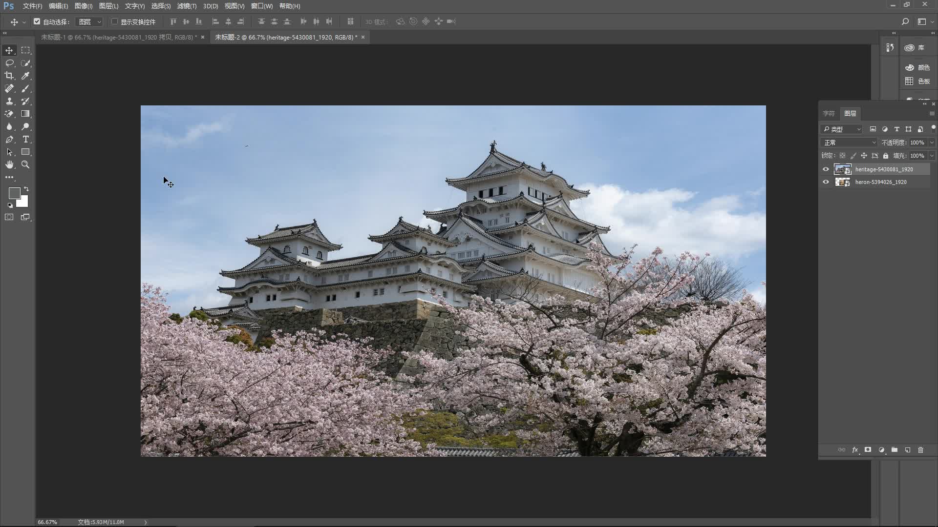938x527 pixels.
Task: Open the Filter menu
Action: [187, 6]
